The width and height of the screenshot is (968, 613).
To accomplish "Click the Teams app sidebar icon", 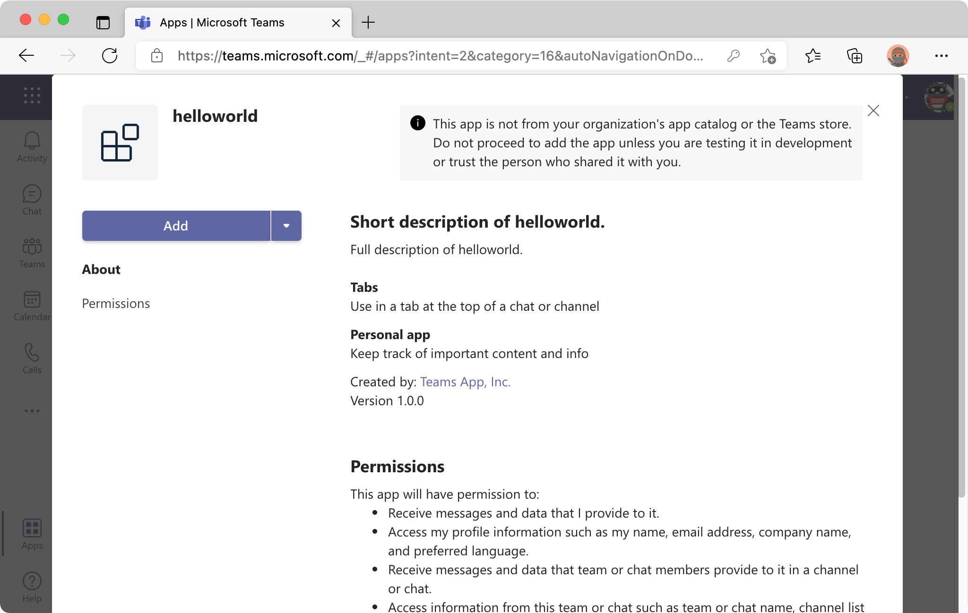I will (x=32, y=252).
